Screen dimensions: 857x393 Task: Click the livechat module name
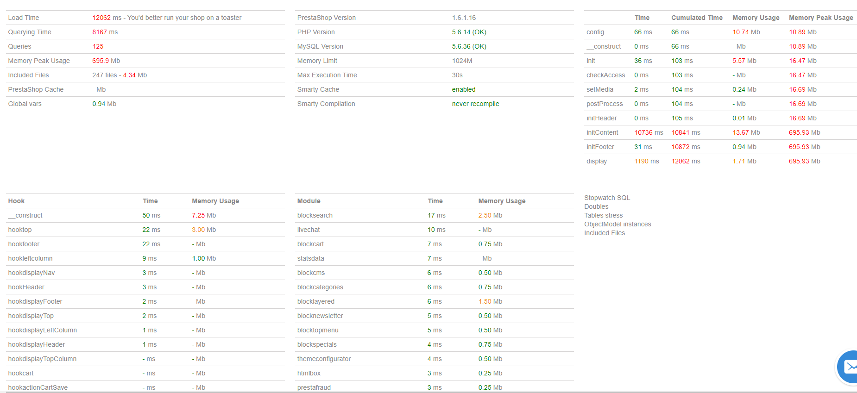(309, 230)
